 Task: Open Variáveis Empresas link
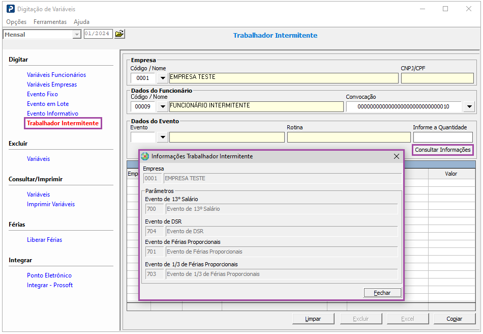(x=52, y=85)
